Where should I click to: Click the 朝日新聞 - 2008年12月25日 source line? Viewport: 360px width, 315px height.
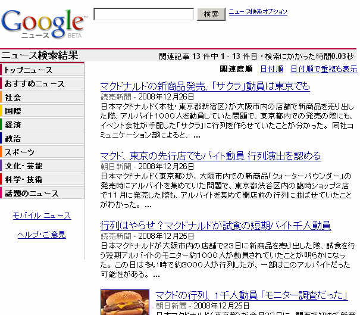[x=202, y=306]
